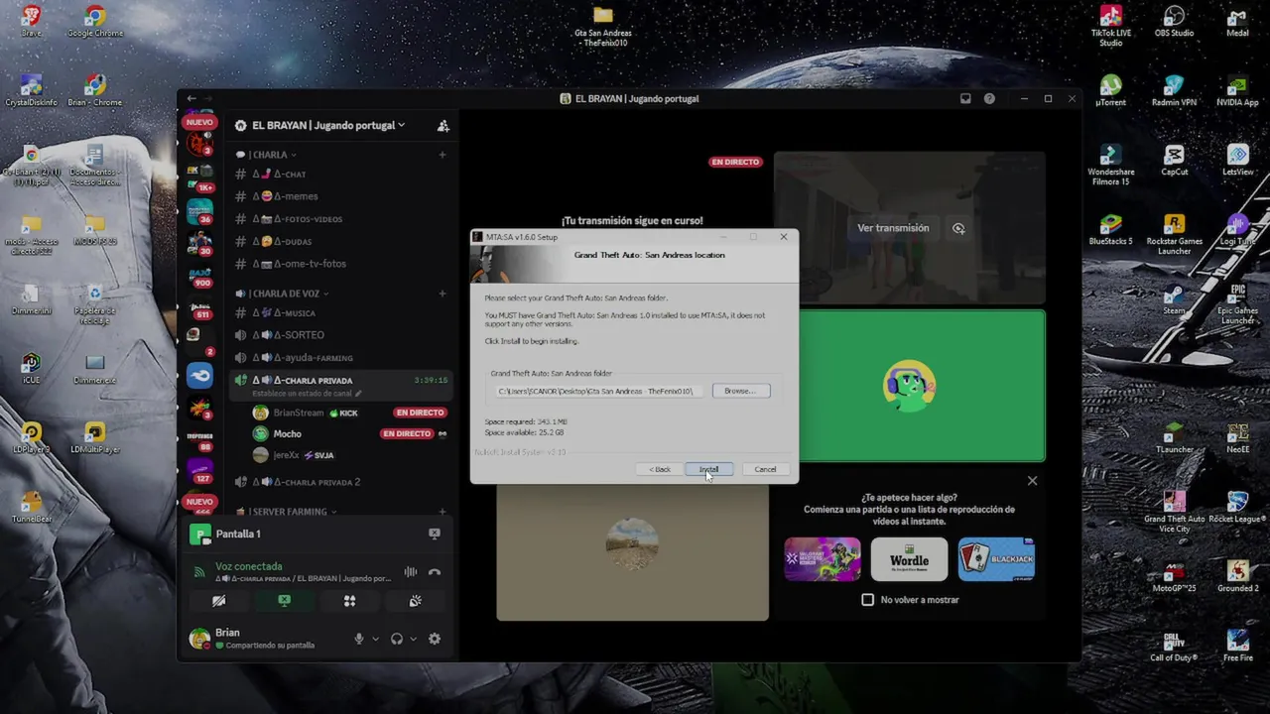Open the ome-tv-fotos channel
Screen dimensions: 1270x714
pyautogui.click(x=340, y=264)
